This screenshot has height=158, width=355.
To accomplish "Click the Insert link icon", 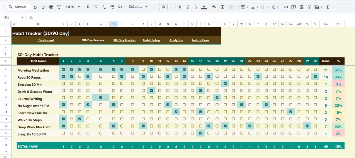I will [x=286, y=7].
